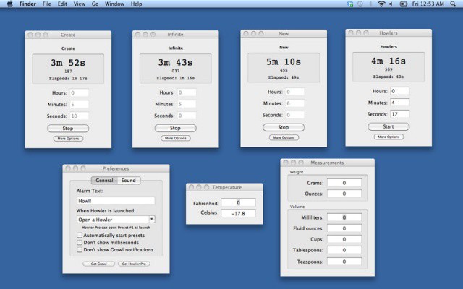Click the Bluetooth icon in menu bar
This screenshot has width=463, height=289.
pyautogui.click(x=370, y=4)
